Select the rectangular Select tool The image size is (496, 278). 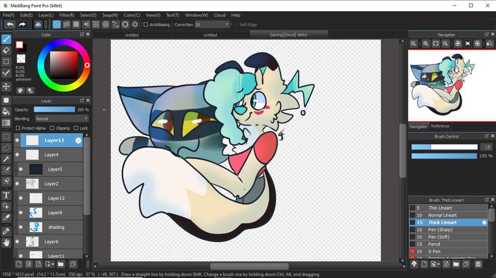(x=6, y=136)
